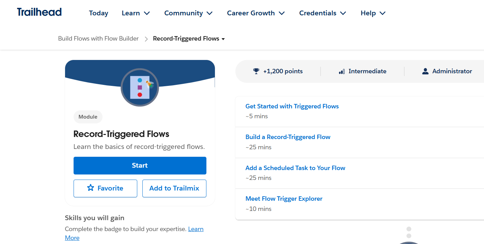Click the Intermediate level bars icon
Viewport: 484px width, 244px height.
click(x=342, y=72)
